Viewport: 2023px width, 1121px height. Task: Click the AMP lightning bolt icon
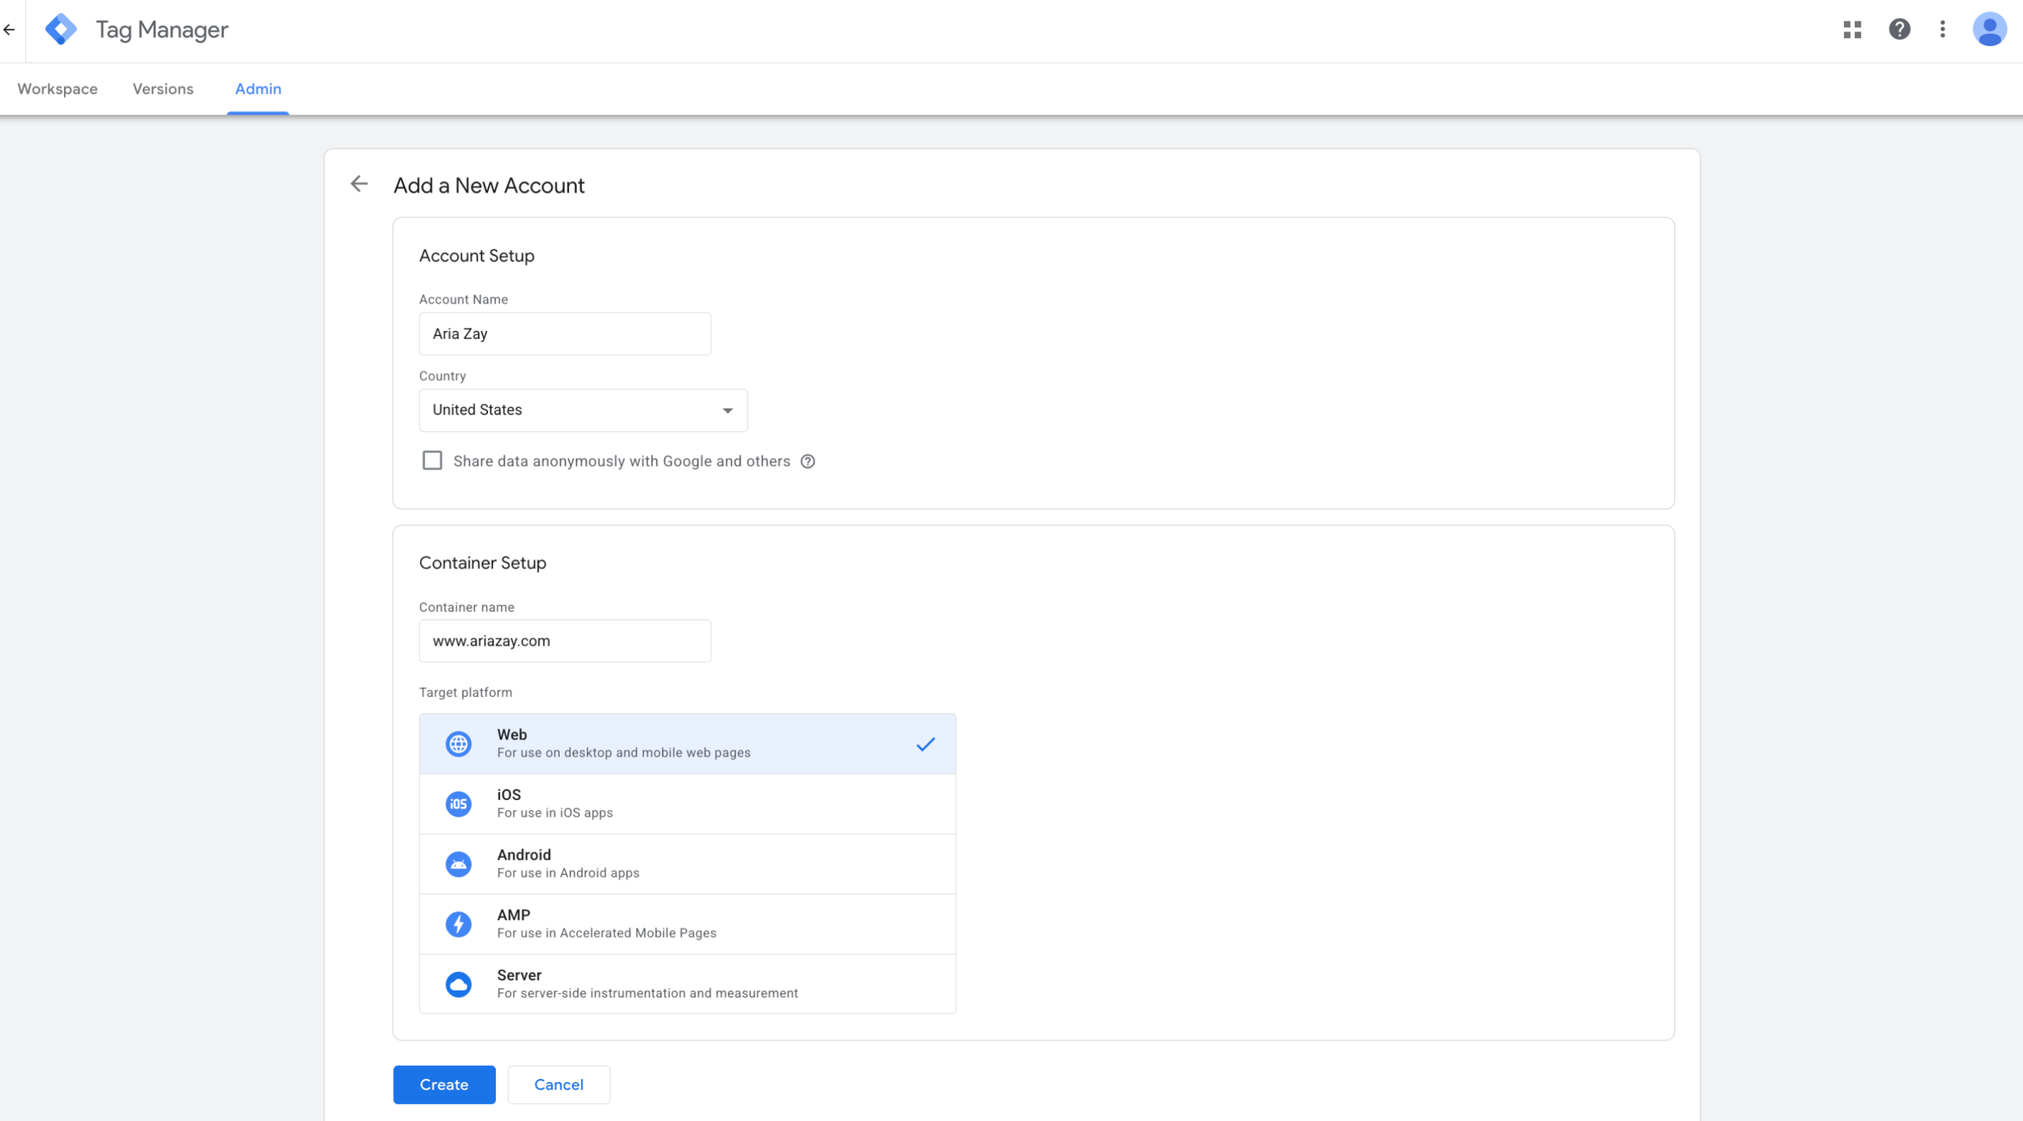click(459, 924)
